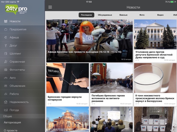177x132 pixels.
Task: Select Досуг in sidebar
Action: coord(23,46)
